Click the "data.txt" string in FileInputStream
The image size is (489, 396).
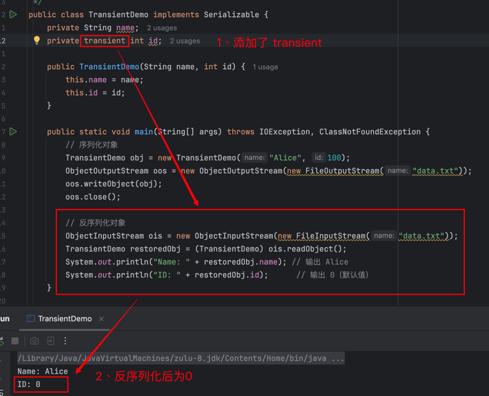[x=422, y=236]
